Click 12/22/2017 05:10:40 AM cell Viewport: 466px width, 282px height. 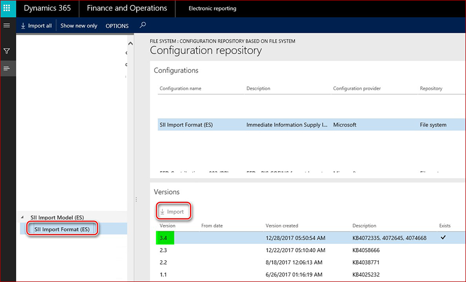click(295, 250)
